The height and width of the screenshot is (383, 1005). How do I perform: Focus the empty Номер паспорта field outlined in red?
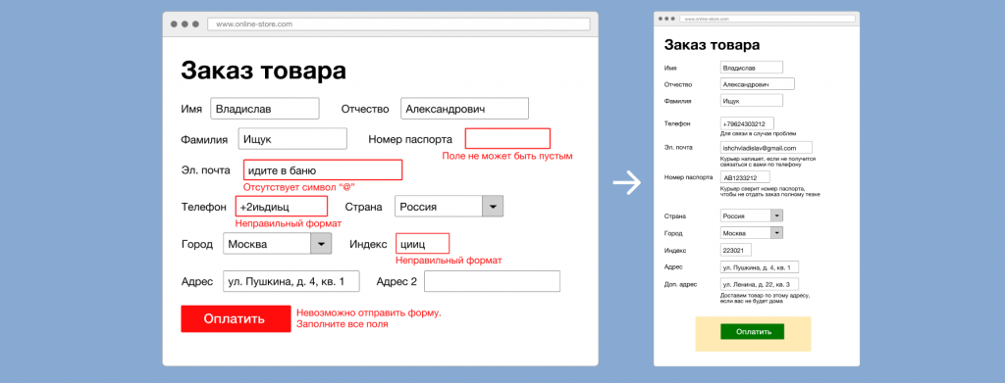[x=507, y=139]
